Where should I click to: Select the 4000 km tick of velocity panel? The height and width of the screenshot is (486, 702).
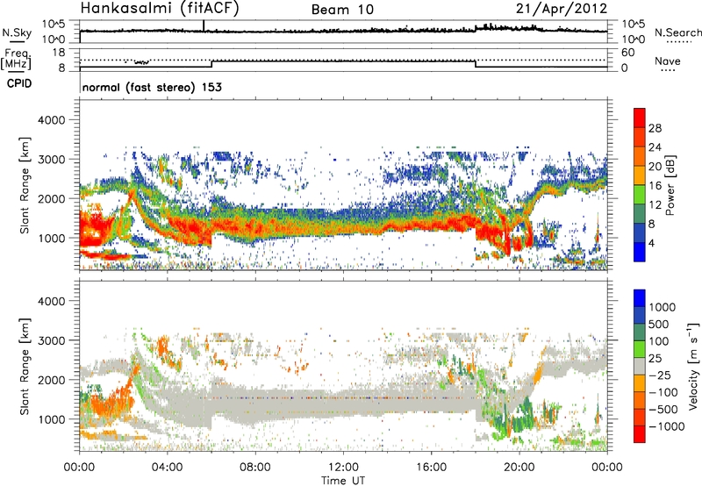[x=51, y=301]
